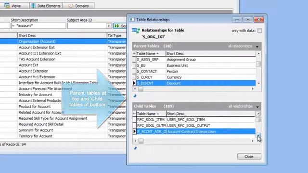Viewport: 308px width, 173px height.
Task: Select the Account Ext row
Action: (x=63, y=65)
